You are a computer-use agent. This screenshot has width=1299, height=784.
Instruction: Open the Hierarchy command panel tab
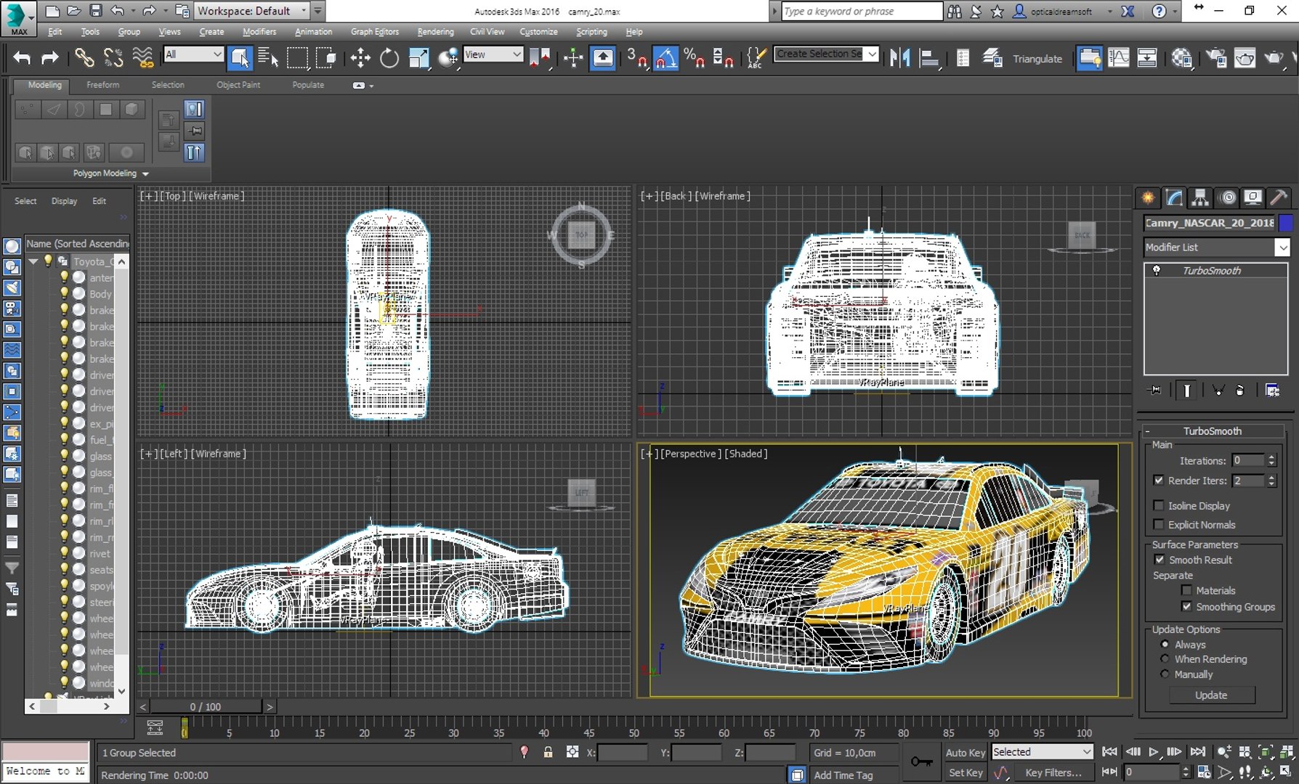click(x=1200, y=197)
